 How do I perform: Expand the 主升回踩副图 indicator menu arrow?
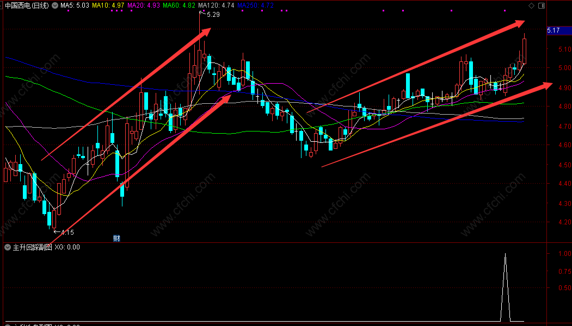click(7, 247)
